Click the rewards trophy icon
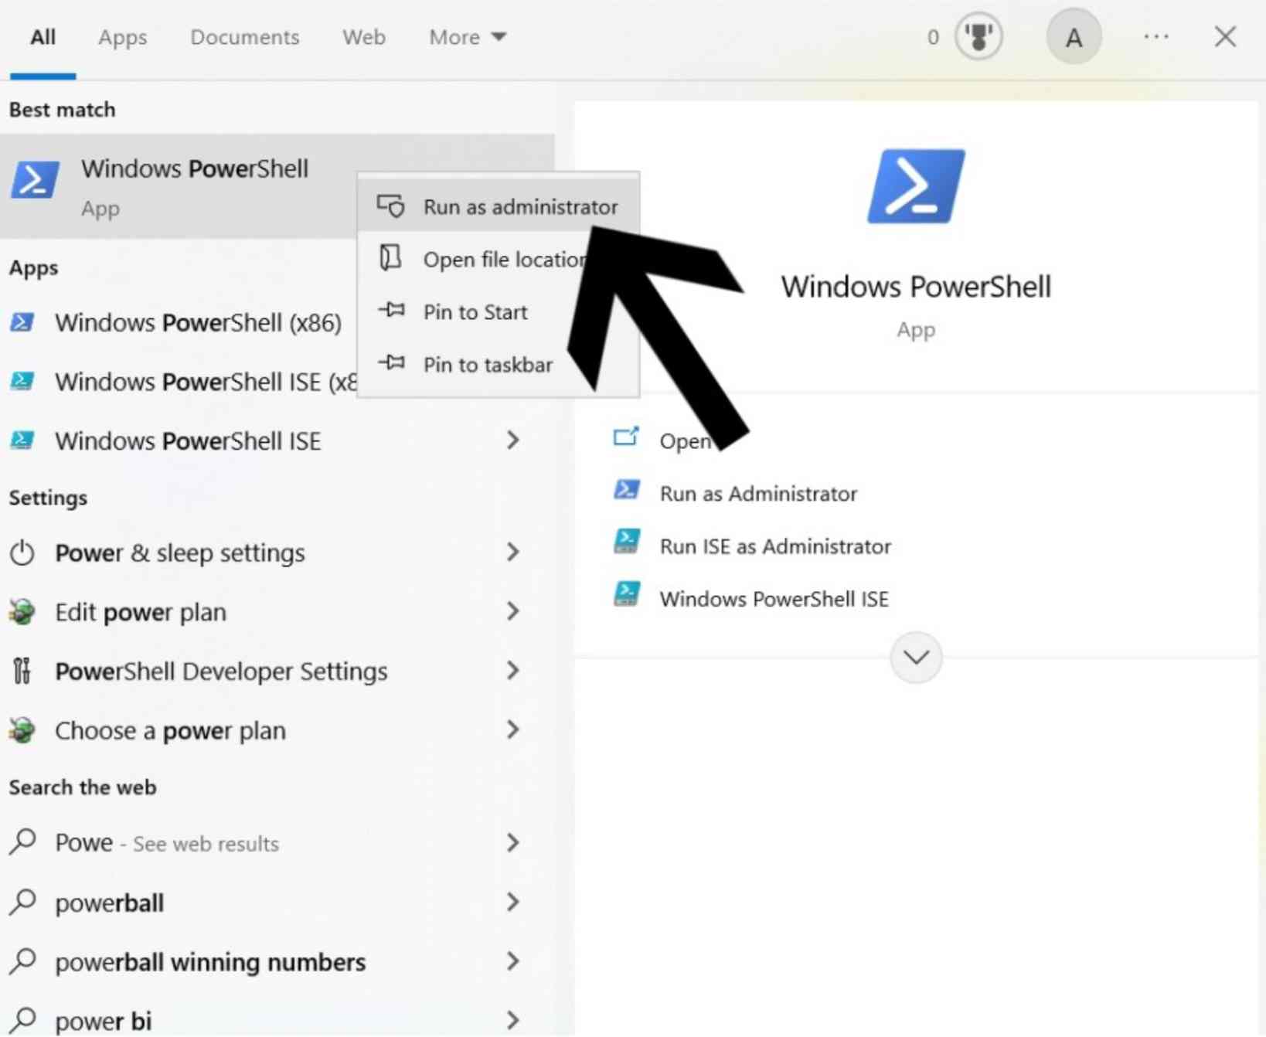This screenshot has height=1037, width=1266. (978, 36)
